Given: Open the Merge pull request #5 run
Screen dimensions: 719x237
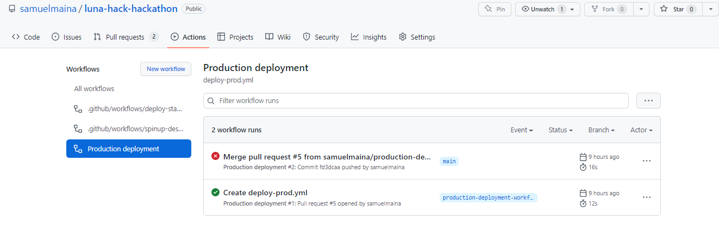Looking at the screenshot, I should pyautogui.click(x=327, y=157).
